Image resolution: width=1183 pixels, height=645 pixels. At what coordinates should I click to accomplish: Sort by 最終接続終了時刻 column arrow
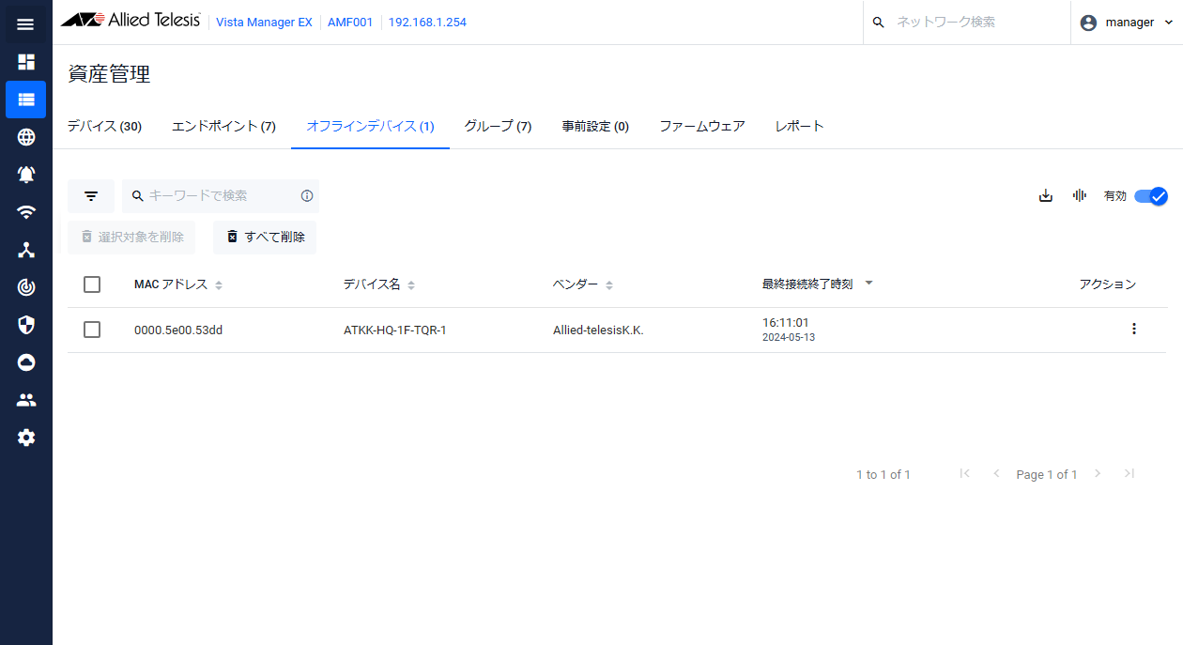click(868, 284)
